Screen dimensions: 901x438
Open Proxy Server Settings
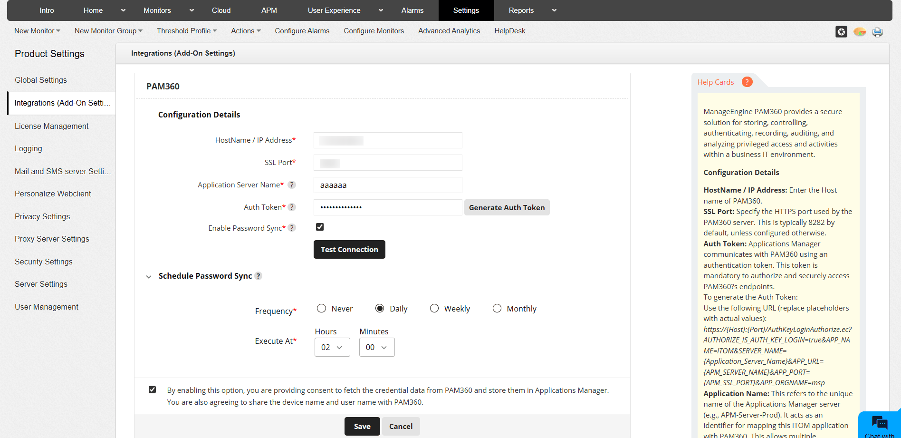(52, 239)
